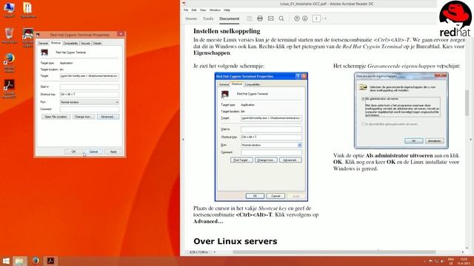Click the Action Center flag tray icon
Viewport: 474px width, 266px height.
point(431,261)
